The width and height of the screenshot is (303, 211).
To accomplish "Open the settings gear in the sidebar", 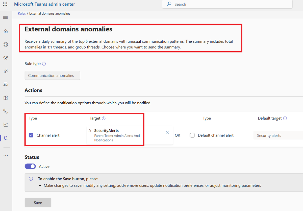I will (6, 44).
